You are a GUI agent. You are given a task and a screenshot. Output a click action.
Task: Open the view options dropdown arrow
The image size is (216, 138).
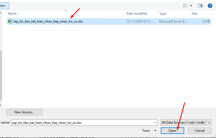(191, 6)
